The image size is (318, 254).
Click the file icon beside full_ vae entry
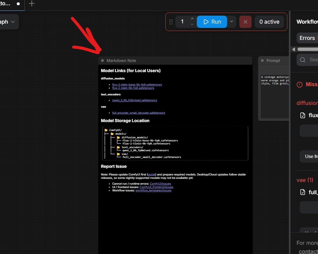pyautogui.click(x=303, y=192)
